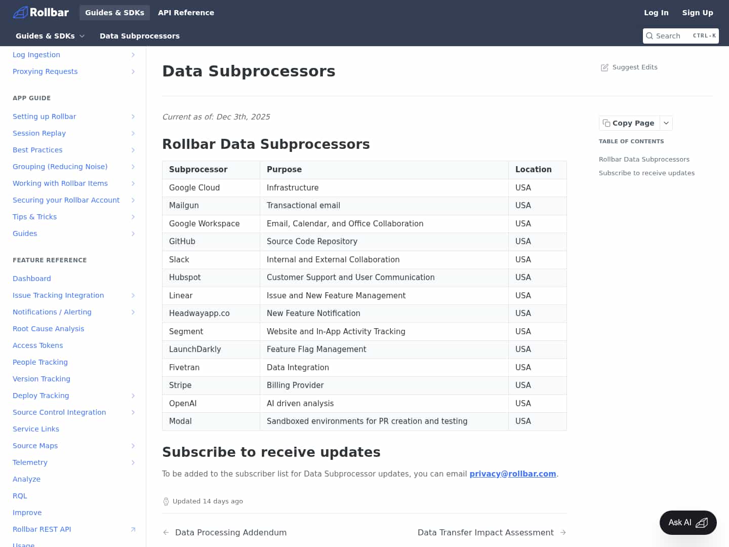
Task: Click the clock icon next to Updated timestamp
Action: pyautogui.click(x=166, y=501)
